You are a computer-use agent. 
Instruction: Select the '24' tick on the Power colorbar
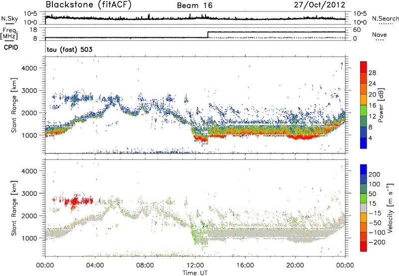coord(372,84)
